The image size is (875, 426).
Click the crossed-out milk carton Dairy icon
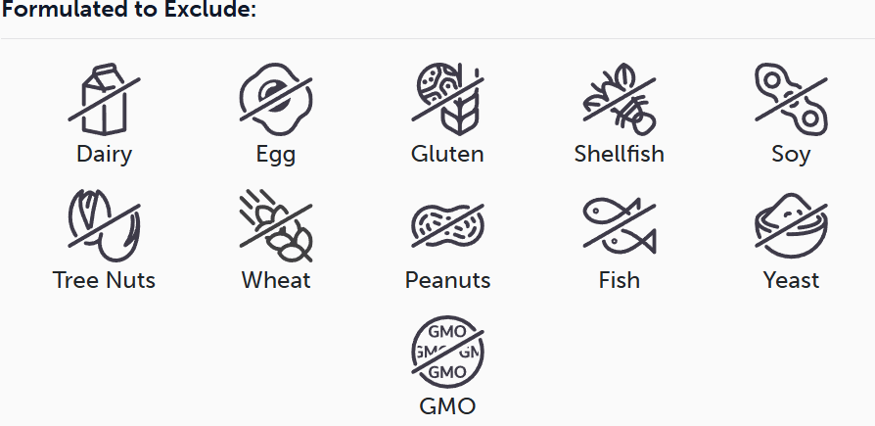coord(105,99)
